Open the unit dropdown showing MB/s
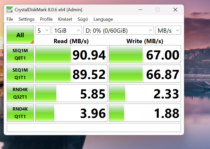Viewport: 210px width, 149px height. click(x=168, y=30)
